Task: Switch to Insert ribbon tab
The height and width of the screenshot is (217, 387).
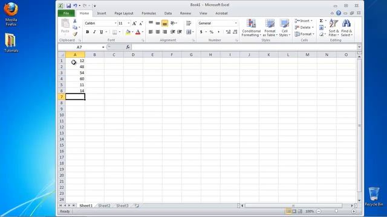Action: pos(102,13)
